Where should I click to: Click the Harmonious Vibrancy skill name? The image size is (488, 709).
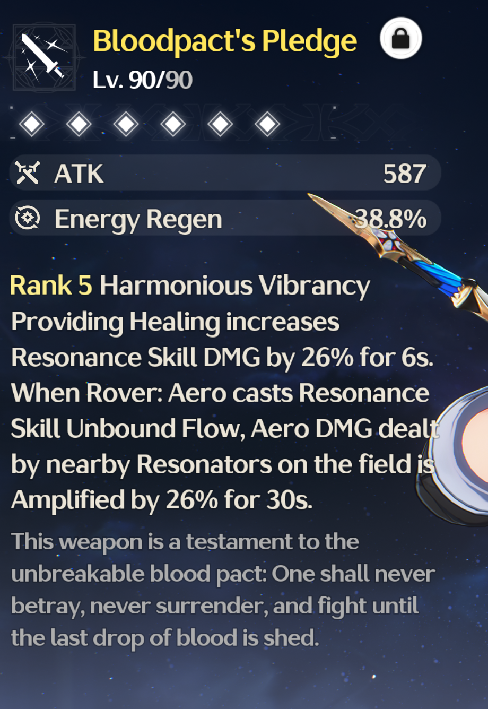[x=235, y=287]
